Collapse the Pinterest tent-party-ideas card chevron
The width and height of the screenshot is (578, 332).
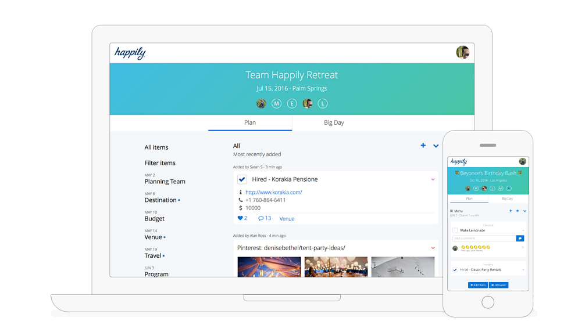point(433,248)
